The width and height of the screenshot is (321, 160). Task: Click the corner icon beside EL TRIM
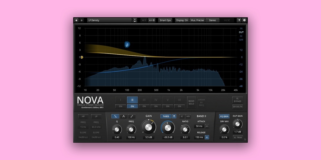pos(245,140)
